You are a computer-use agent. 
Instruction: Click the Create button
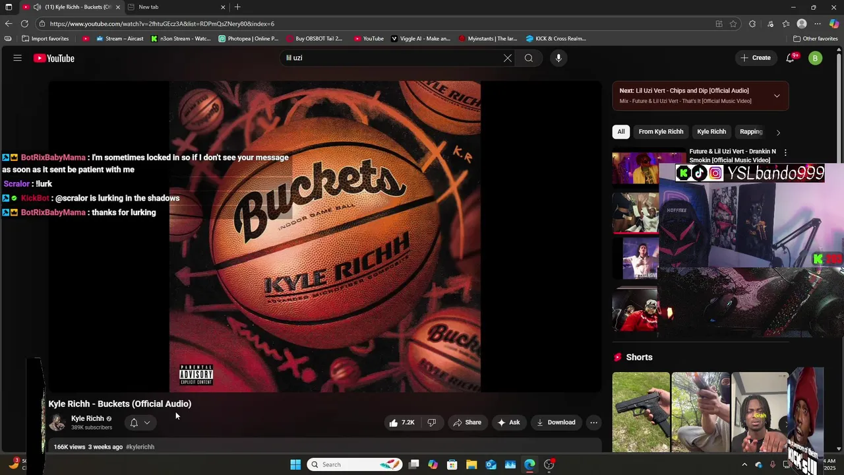756,58
